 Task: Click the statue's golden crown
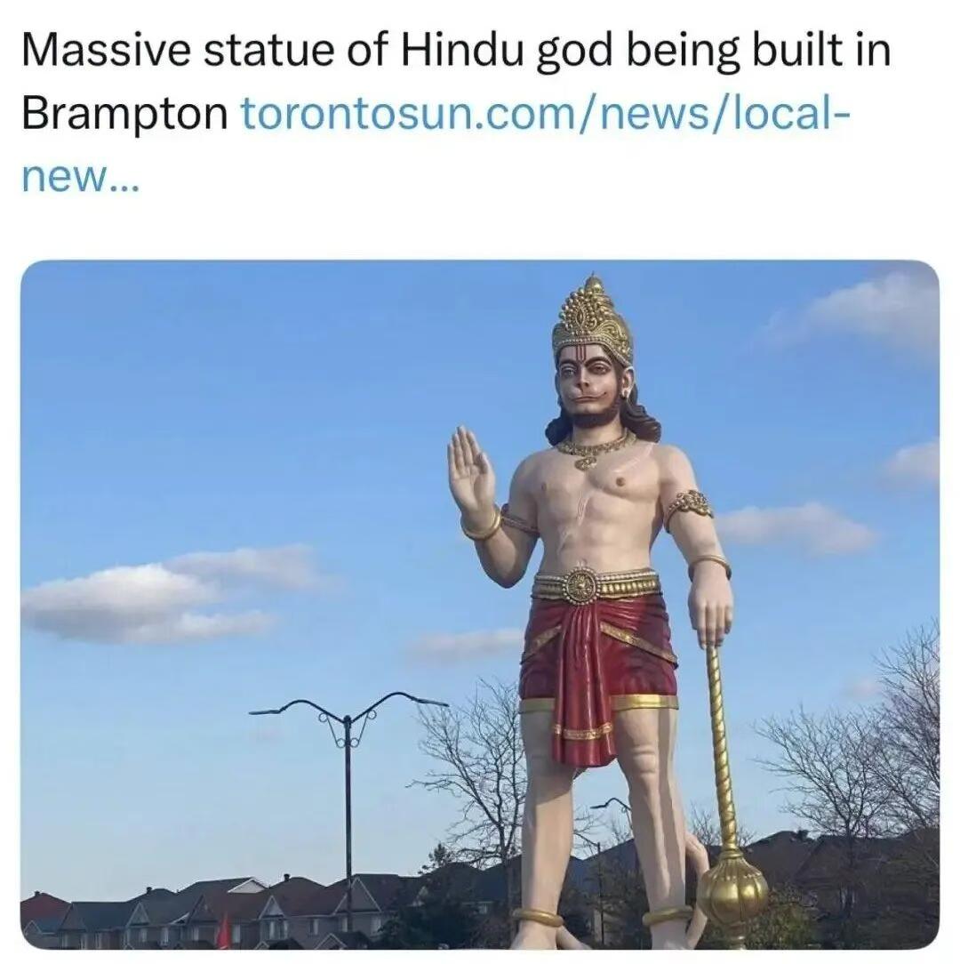tap(593, 321)
